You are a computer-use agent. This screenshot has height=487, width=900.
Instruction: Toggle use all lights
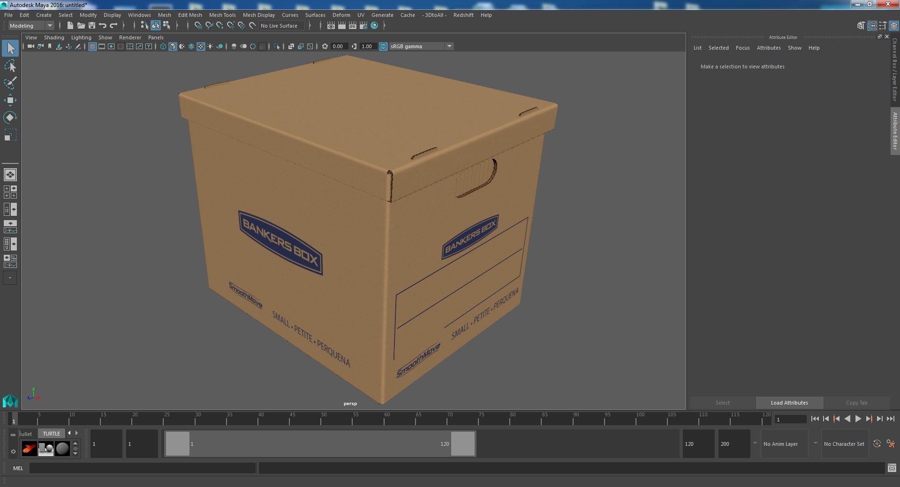(x=210, y=46)
